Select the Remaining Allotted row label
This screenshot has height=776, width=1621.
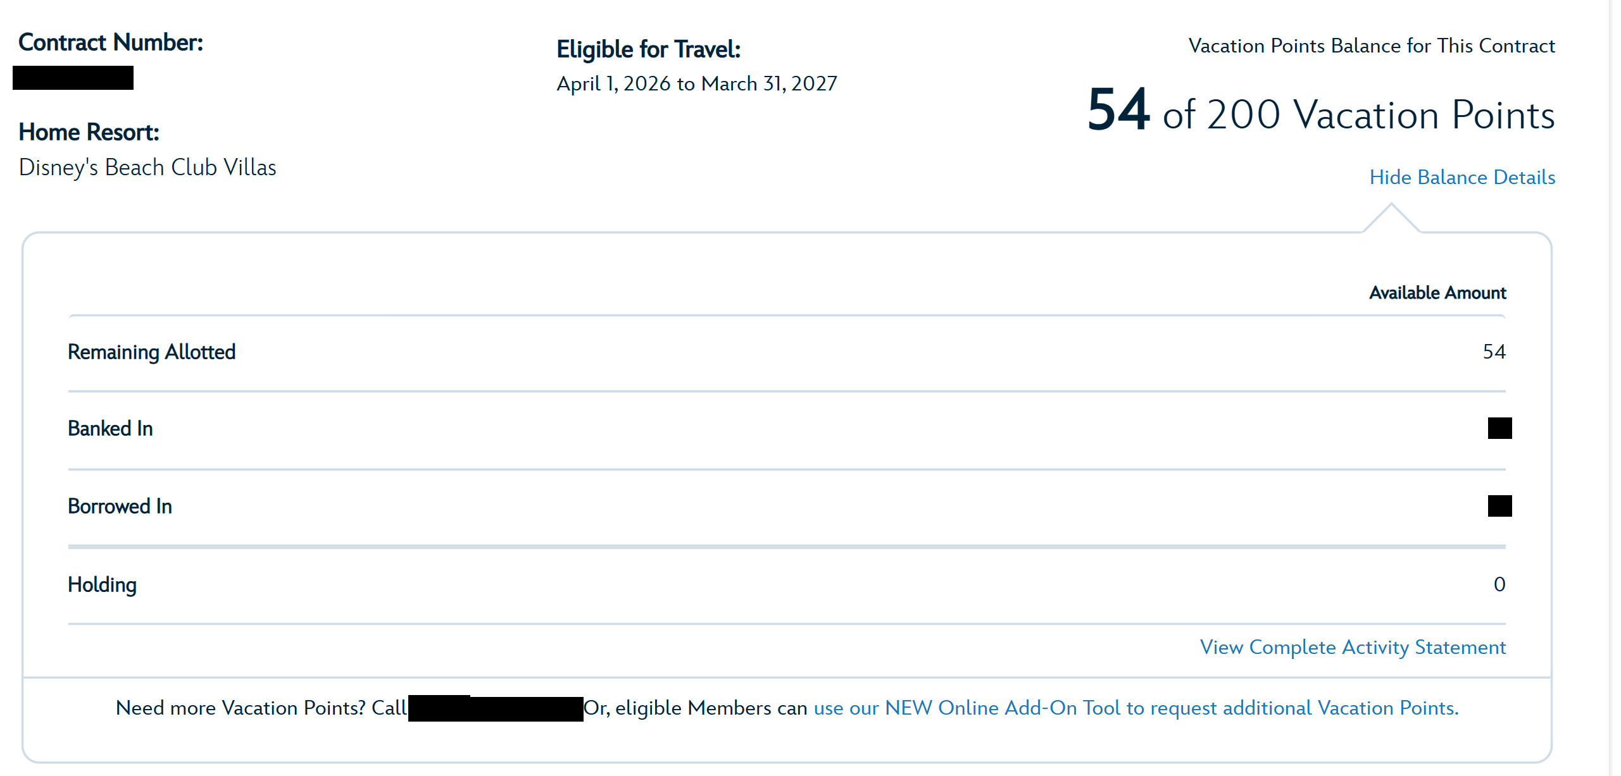click(151, 352)
